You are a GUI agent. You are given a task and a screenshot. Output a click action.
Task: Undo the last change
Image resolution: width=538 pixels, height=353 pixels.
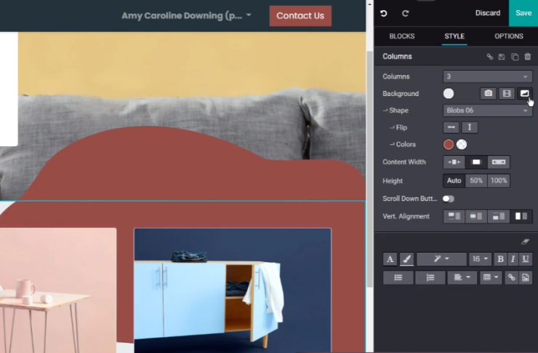[x=384, y=13]
